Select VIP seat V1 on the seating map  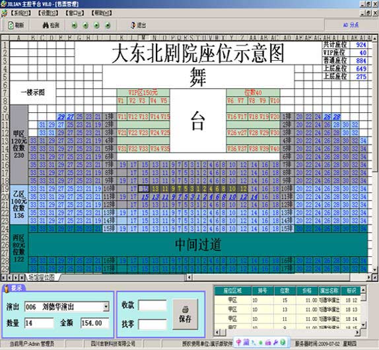click(x=121, y=100)
